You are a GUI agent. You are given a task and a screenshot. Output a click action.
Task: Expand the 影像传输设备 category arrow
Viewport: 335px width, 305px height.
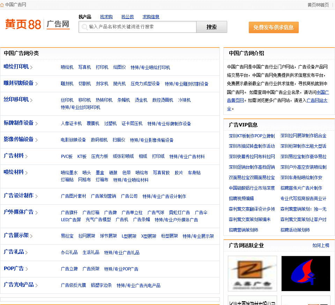tap(37, 140)
